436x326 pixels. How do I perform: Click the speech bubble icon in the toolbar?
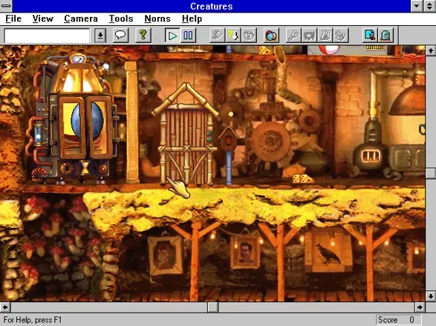click(120, 36)
